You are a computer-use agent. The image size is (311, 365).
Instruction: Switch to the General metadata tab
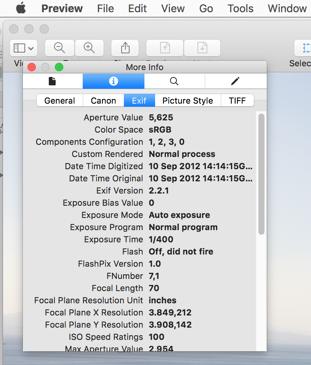point(59,101)
